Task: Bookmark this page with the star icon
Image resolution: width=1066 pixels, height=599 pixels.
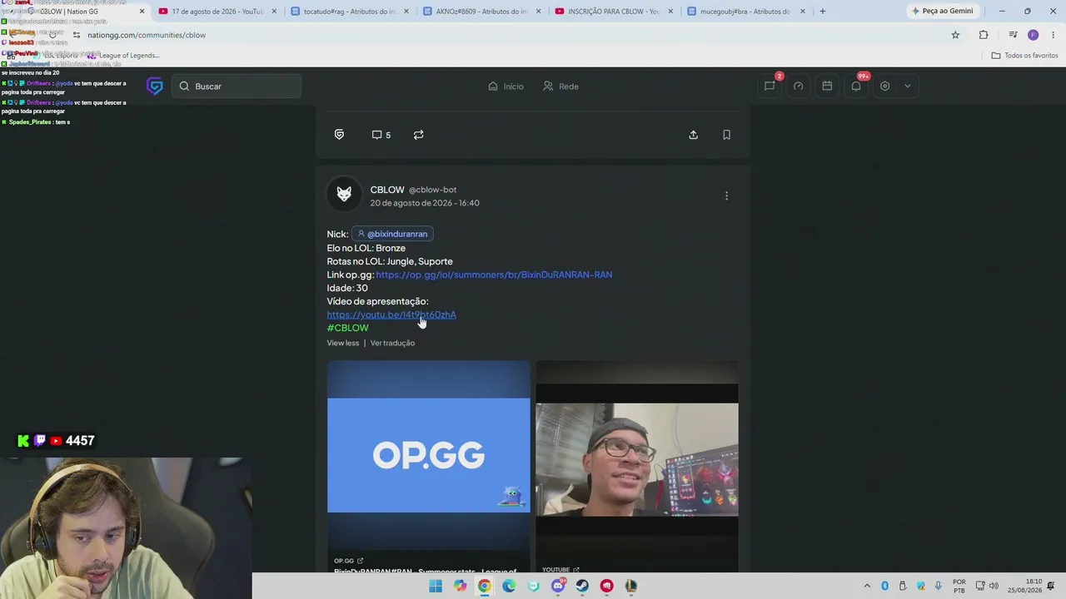Action: [955, 35]
